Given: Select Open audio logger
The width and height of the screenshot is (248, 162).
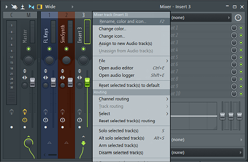Looking at the screenshot, I should coord(131,75).
